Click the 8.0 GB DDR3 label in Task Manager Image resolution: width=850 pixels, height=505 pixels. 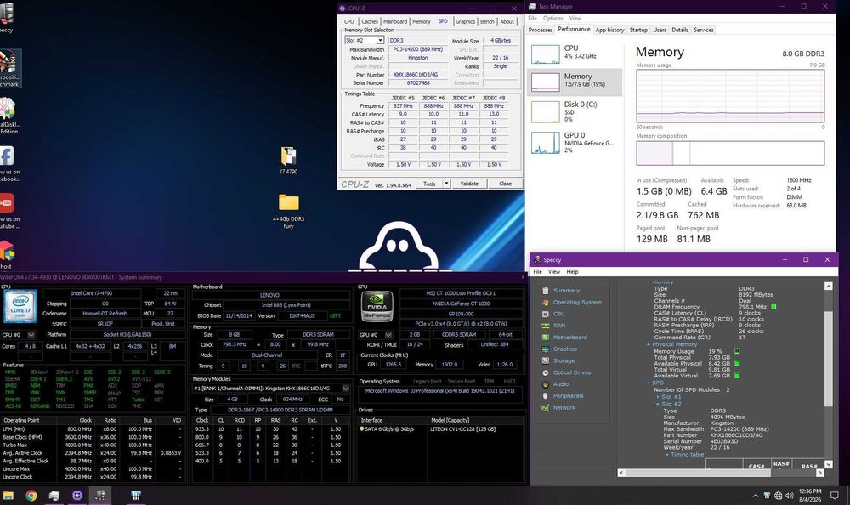tap(803, 54)
